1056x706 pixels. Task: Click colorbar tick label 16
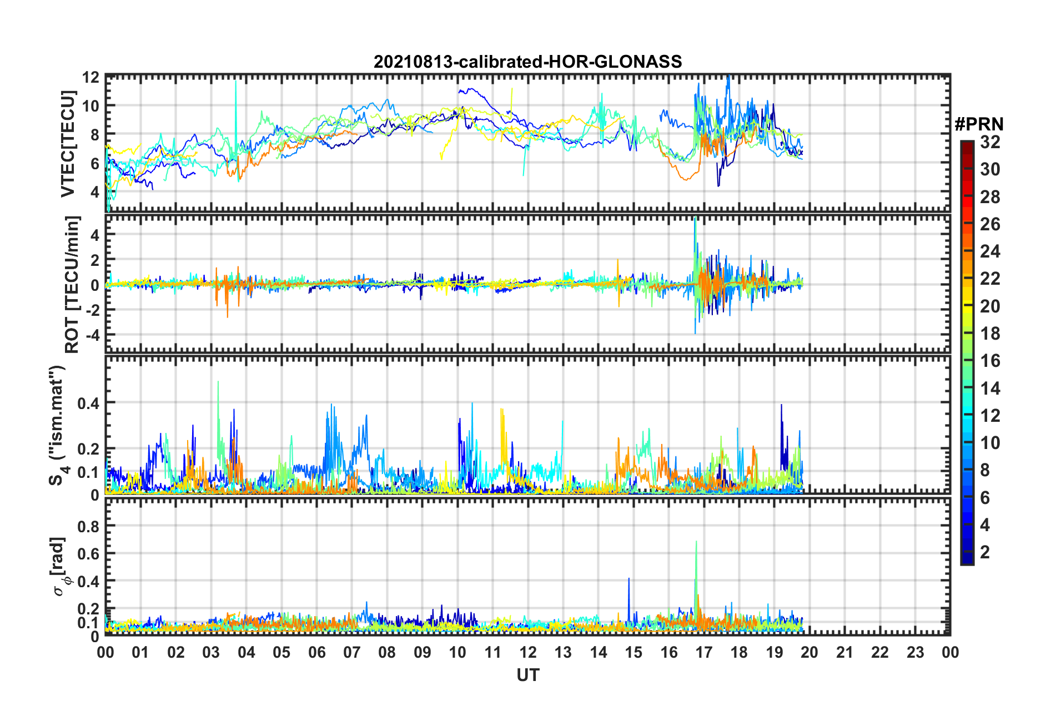[990, 361]
